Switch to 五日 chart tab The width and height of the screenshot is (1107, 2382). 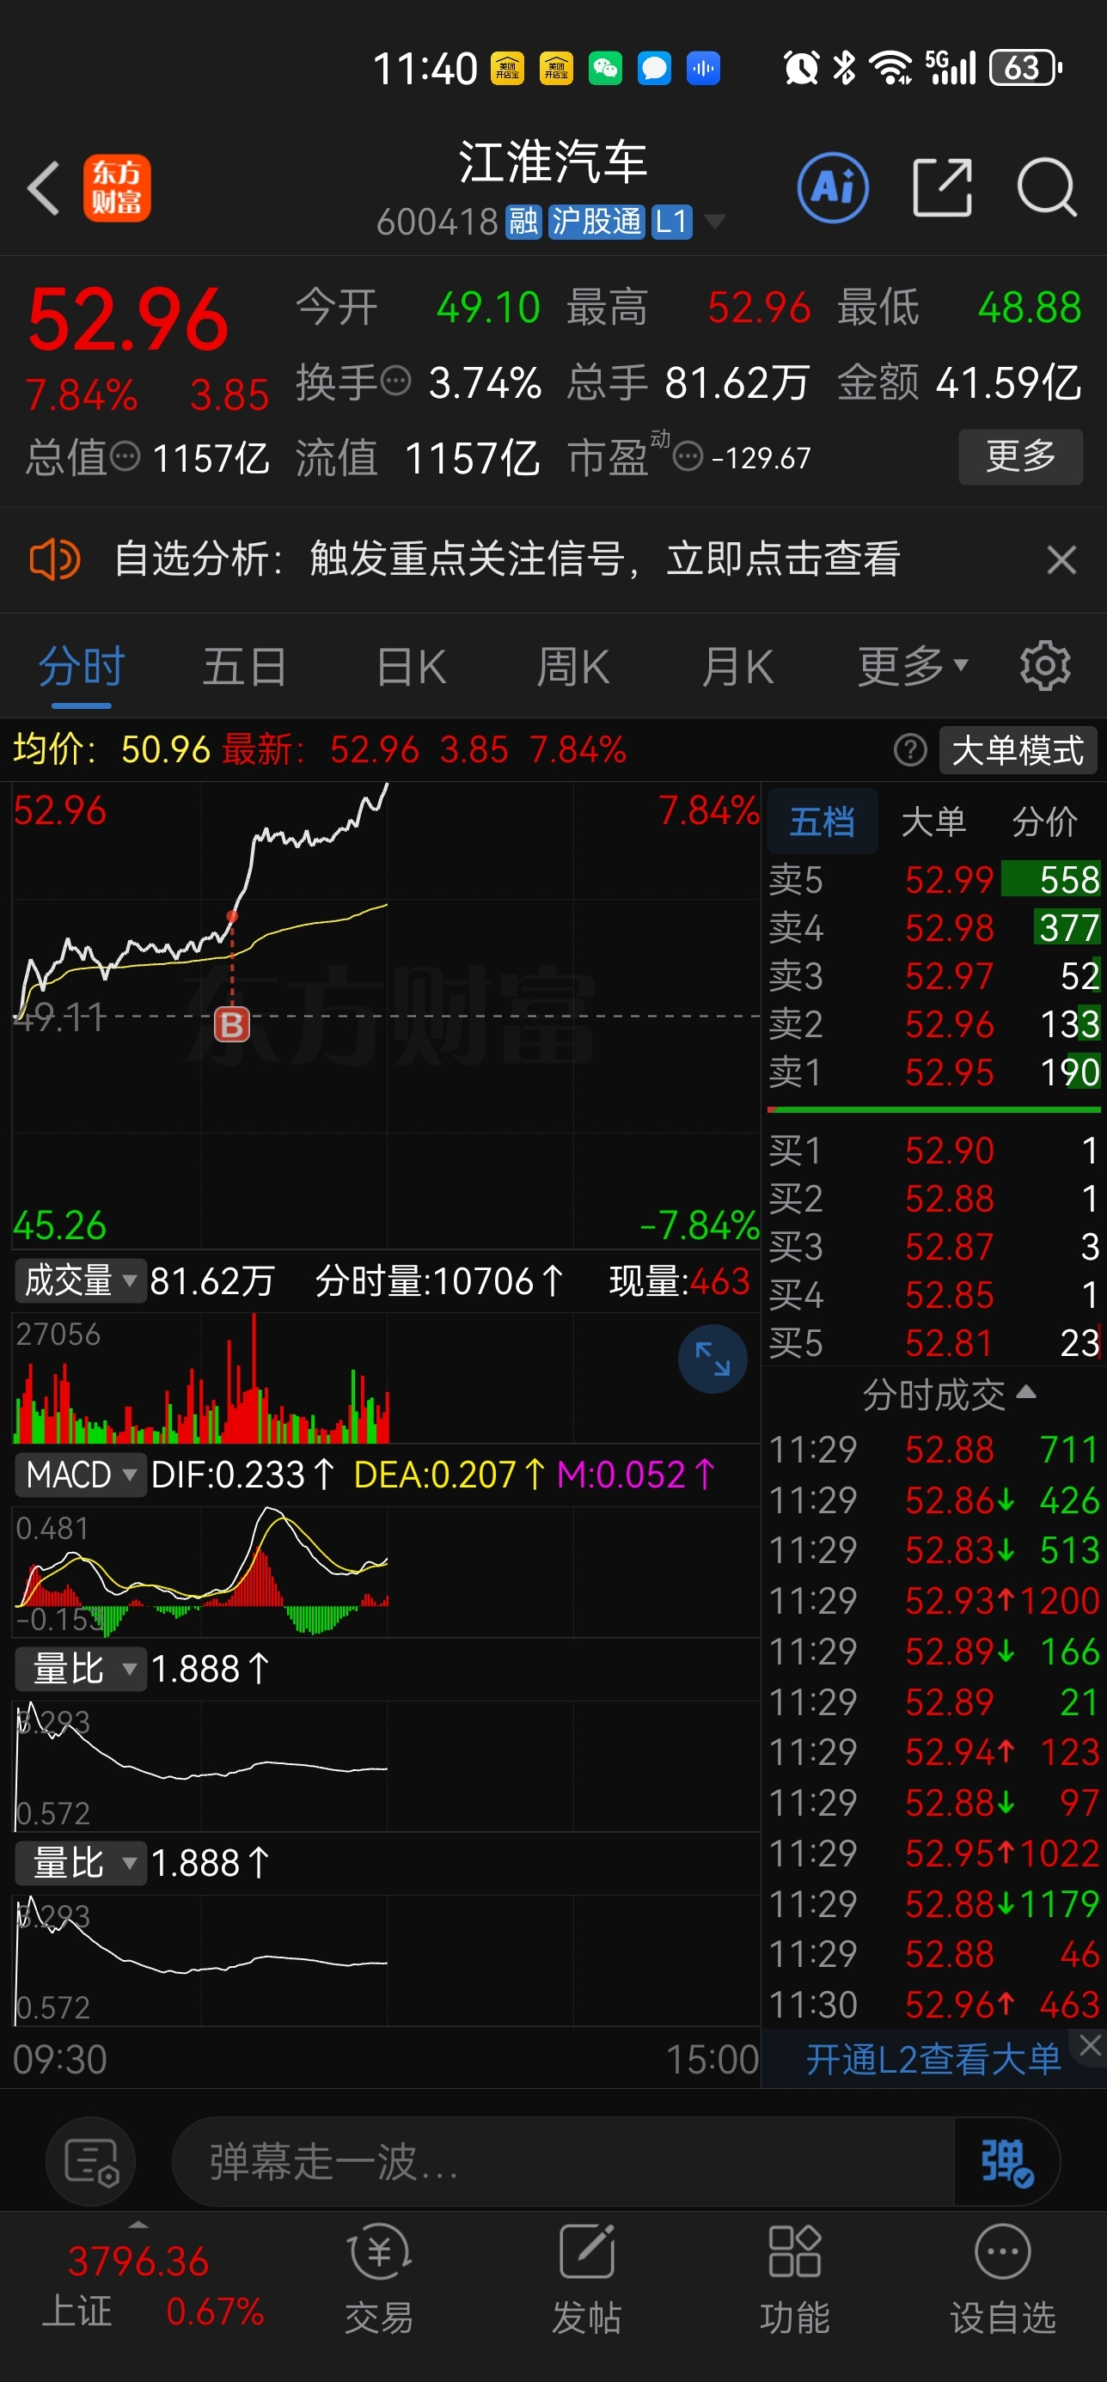click(x=244, y=668)
